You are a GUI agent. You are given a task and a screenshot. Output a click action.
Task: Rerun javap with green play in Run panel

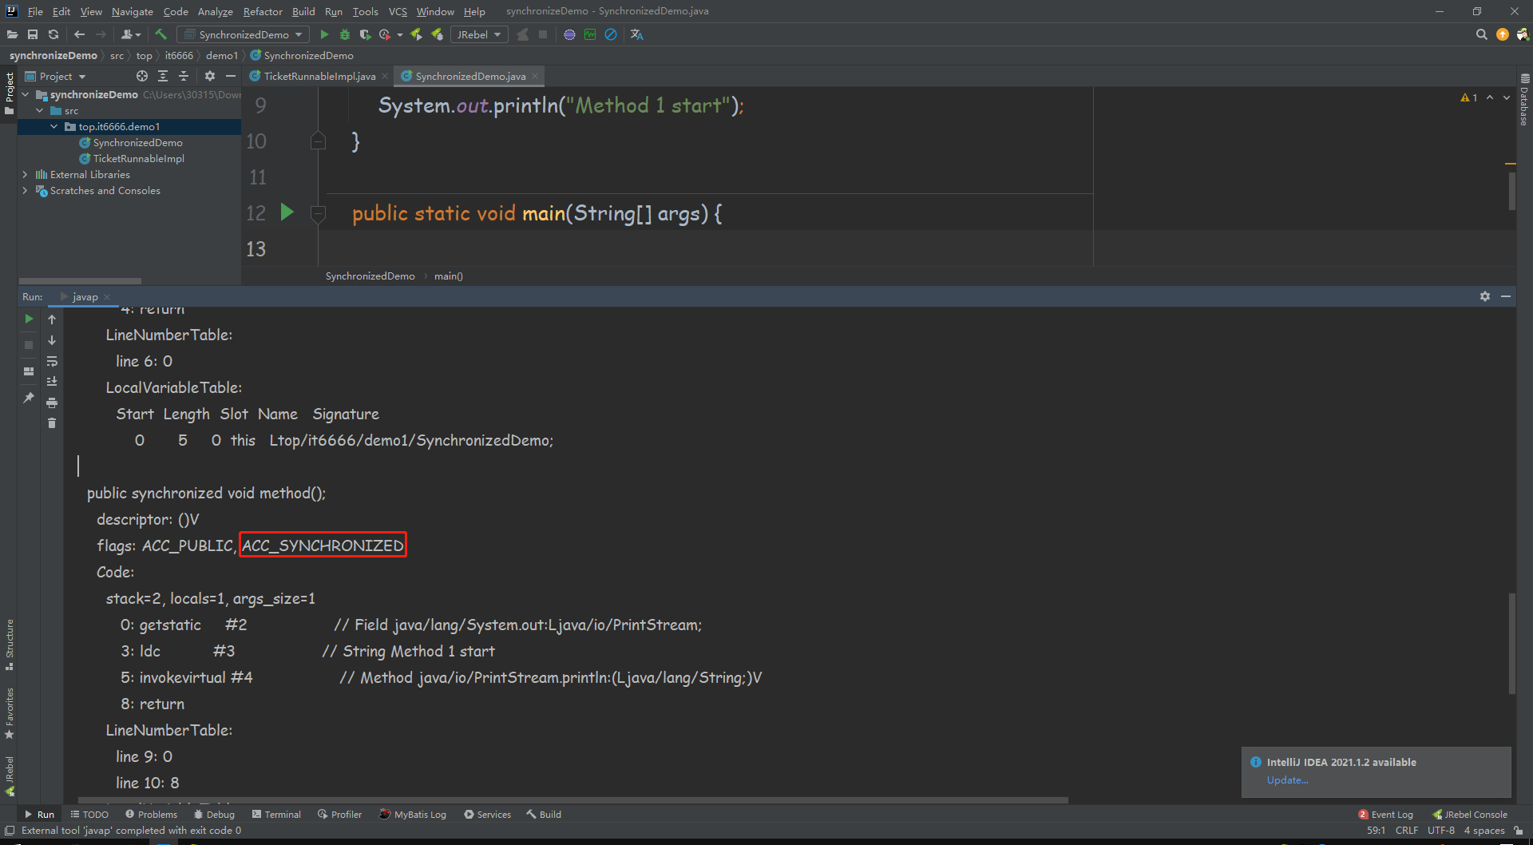coord(29,319)
